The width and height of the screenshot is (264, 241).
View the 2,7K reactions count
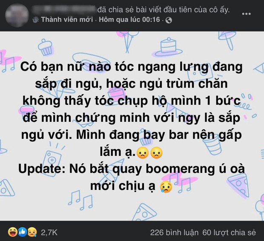49,232
